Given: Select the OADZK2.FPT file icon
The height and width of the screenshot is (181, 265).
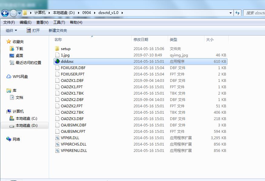Looking at the screenshot, I should pyautogui.click(x=57, y=106).
